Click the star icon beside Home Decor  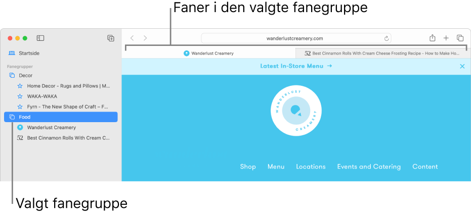pos(20,86)
